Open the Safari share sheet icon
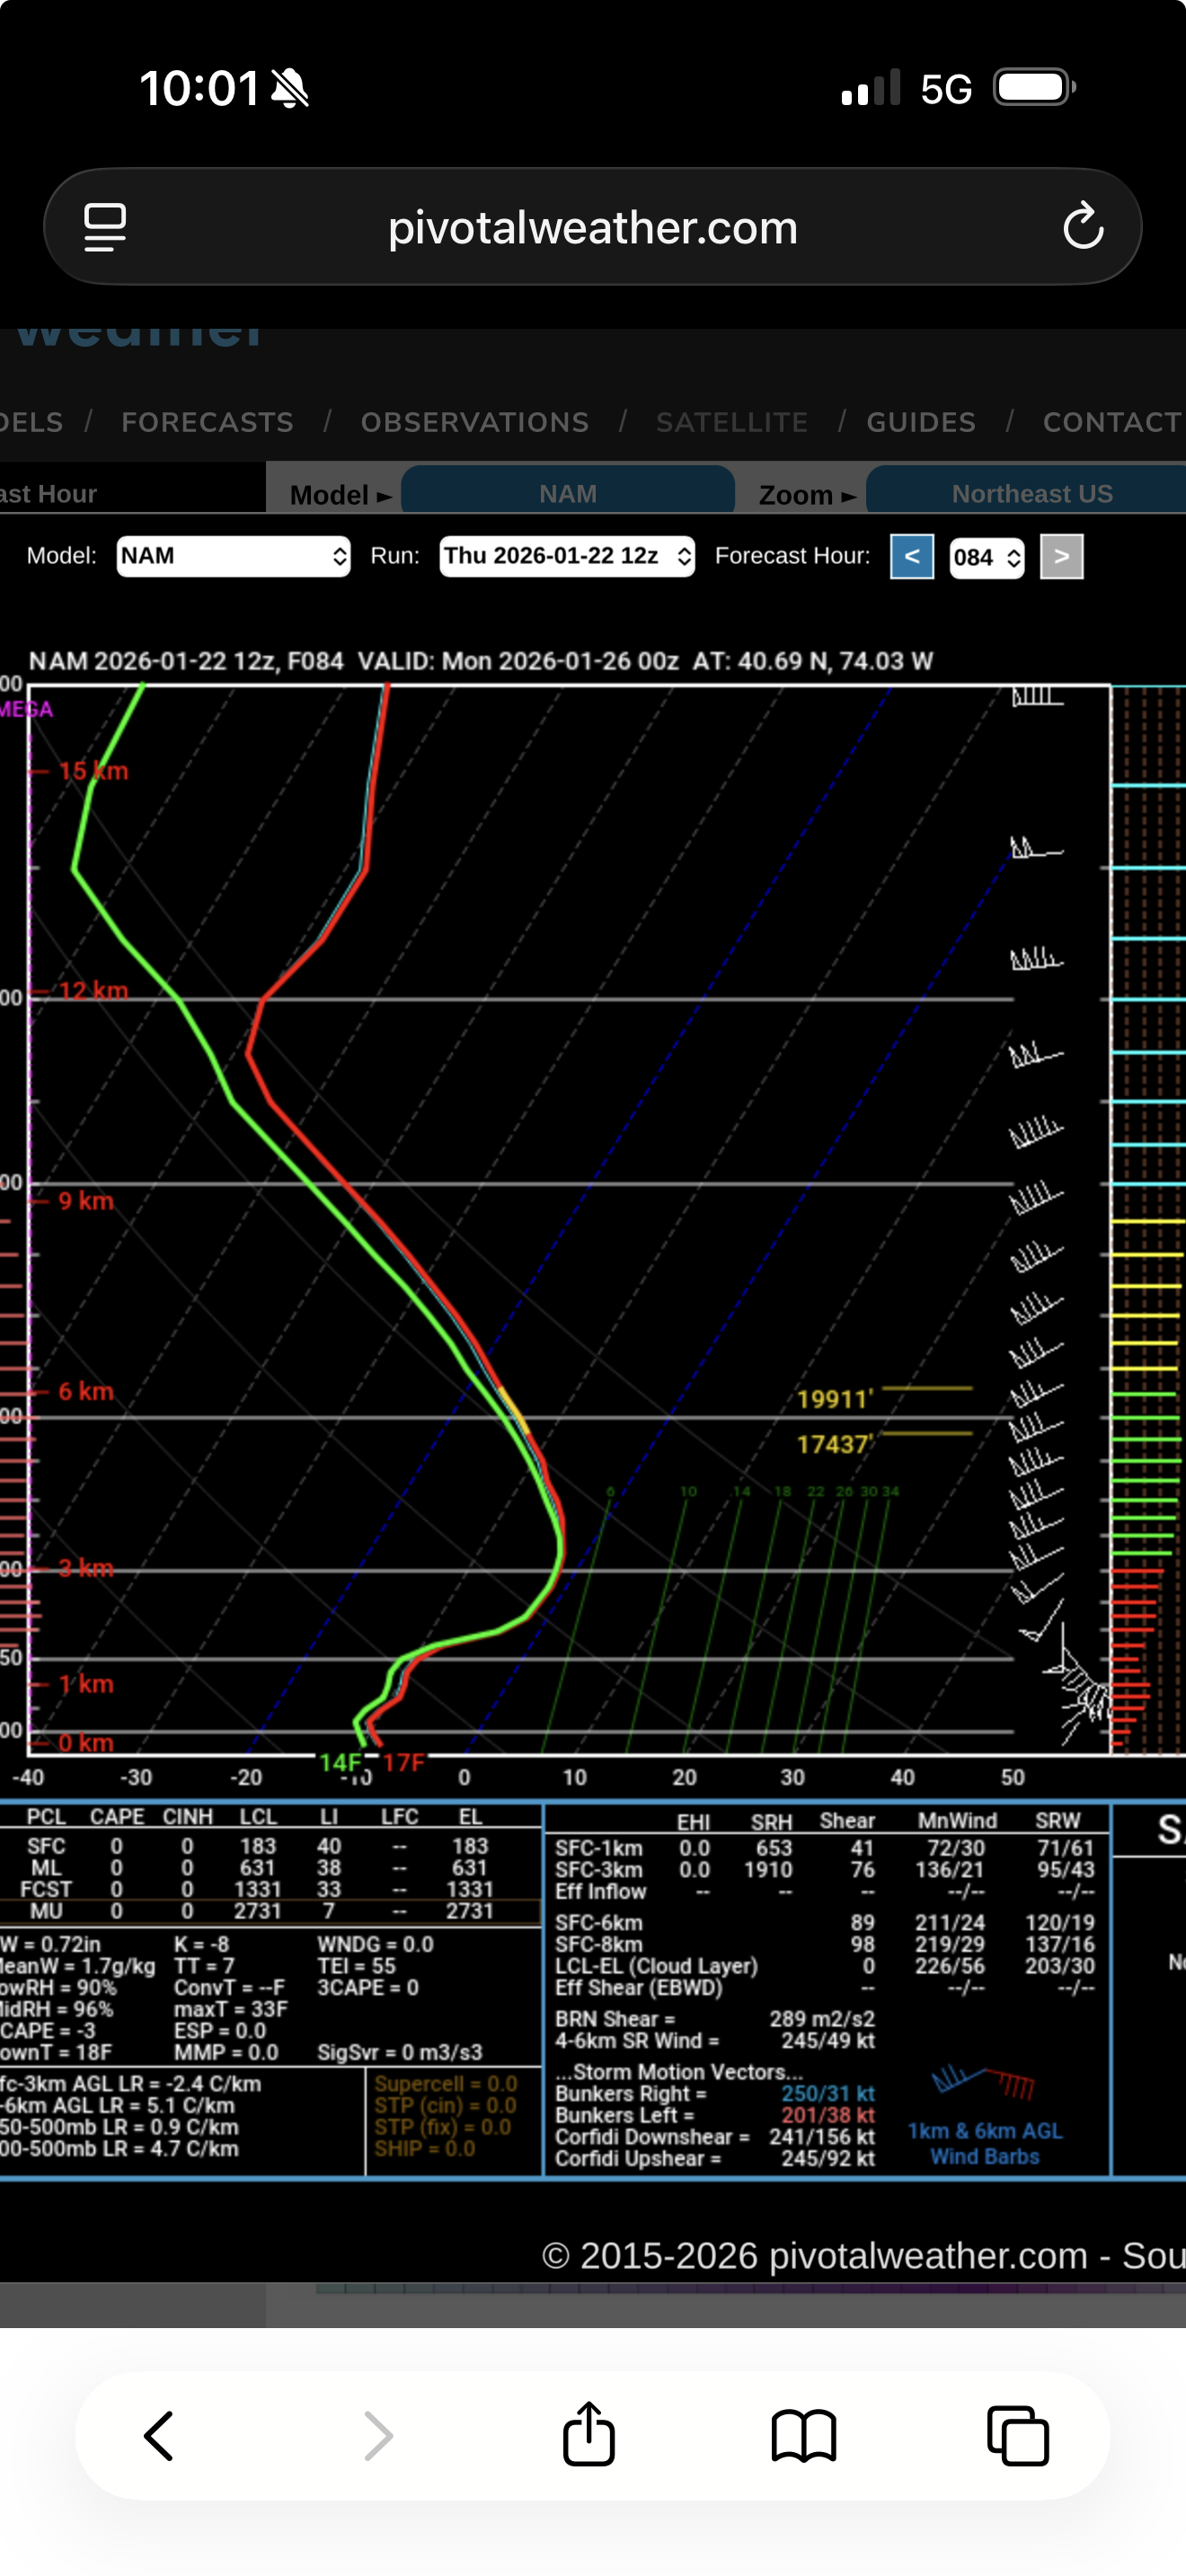 [589, 2435]
